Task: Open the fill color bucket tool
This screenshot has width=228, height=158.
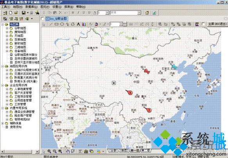Action: tap(97, 24)
